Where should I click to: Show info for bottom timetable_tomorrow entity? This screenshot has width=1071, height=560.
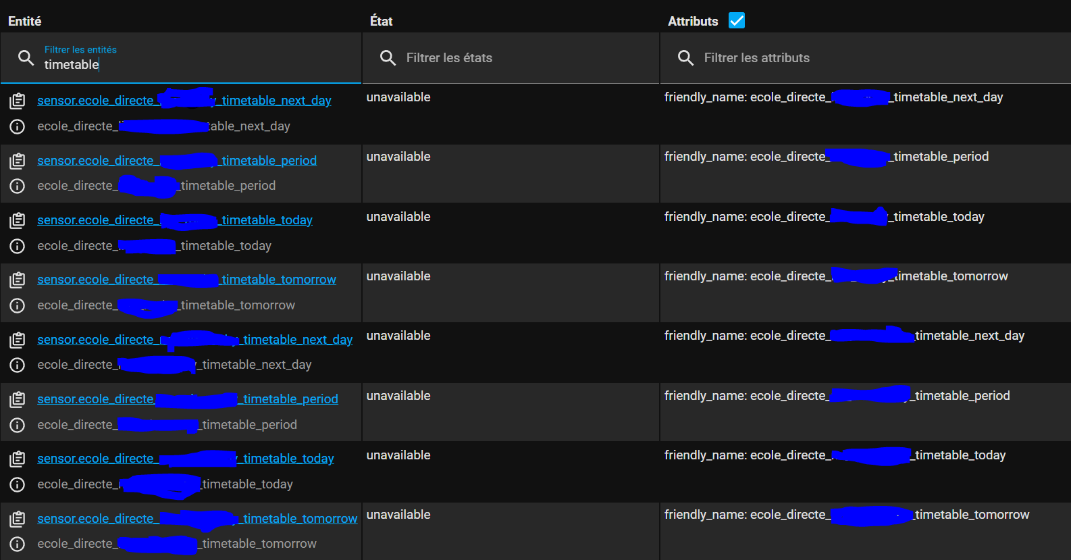click(x=18, y=544)
